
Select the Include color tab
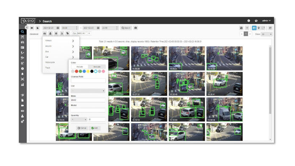point(80,67)
